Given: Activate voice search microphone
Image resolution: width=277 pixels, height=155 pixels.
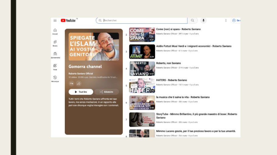Looking at the screenshot, I should pyautogui.click(x=203, y=20).
